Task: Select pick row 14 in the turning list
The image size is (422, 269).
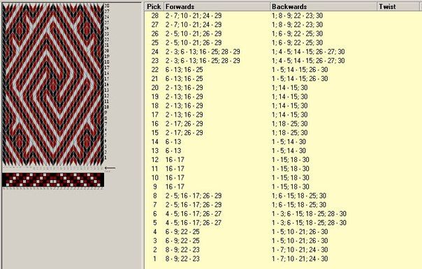Action: tap(283, 142)
